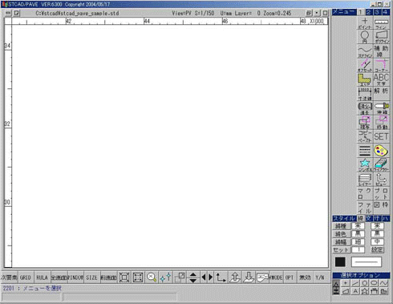This screenshot has height=304, width=393.
Task: Open the line width (線幅) value box
Action: 358,242
